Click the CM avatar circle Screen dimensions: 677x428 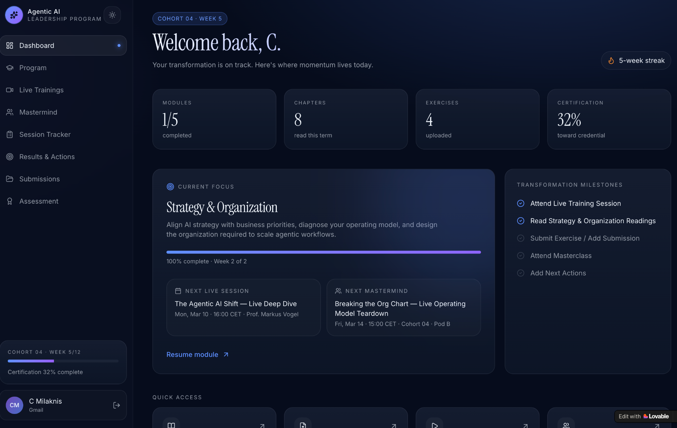(14, 405)
